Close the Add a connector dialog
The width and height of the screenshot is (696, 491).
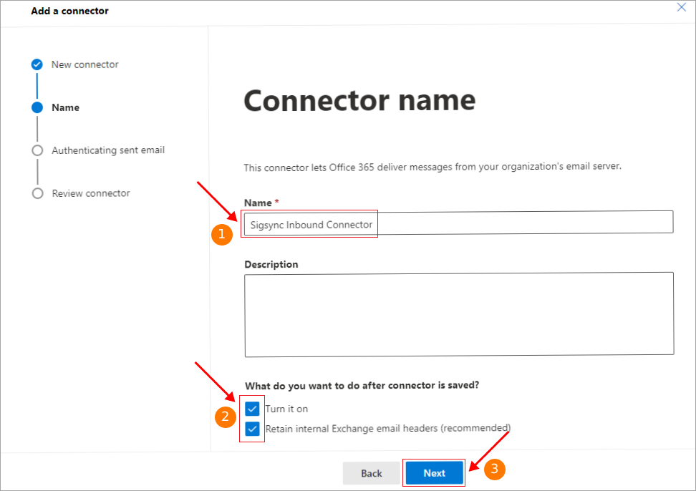click(682, 7)
